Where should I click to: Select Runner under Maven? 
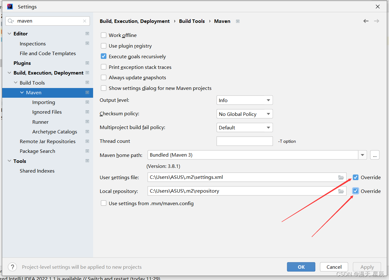[x=40, y=122]
